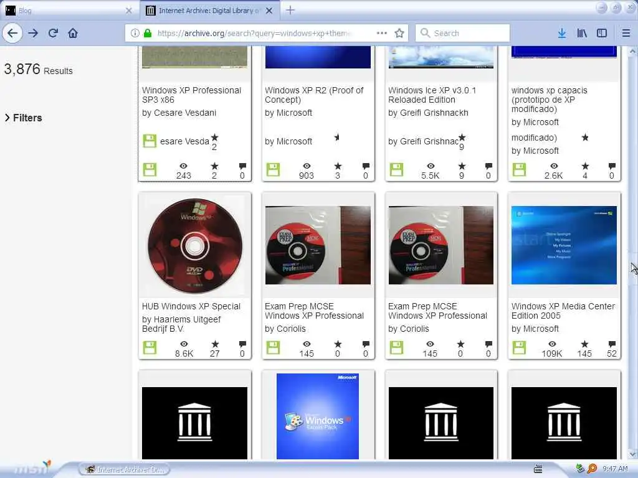Image resolution: width=638 pixels, height=478 pixels.
Task: Click reviews icon on Windows XP Professional SP3 card
Action: click(x=242, y=166)
